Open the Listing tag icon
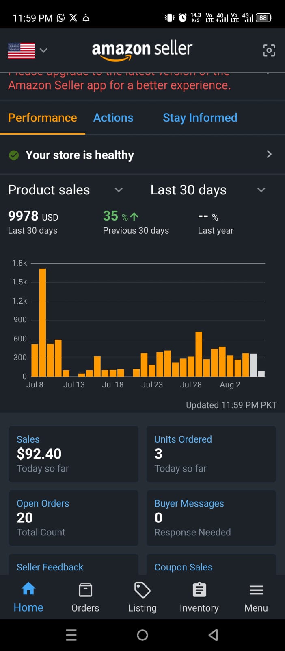This screenshot has height=651, width=285. coord(142,590)
